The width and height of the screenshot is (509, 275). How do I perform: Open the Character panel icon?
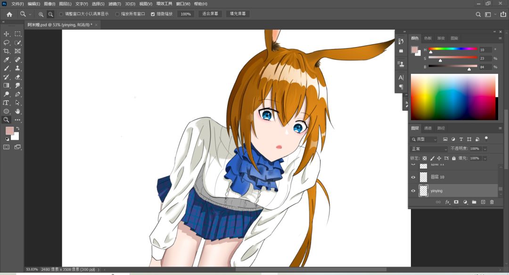pyautogui.click(x=401, y=78)
